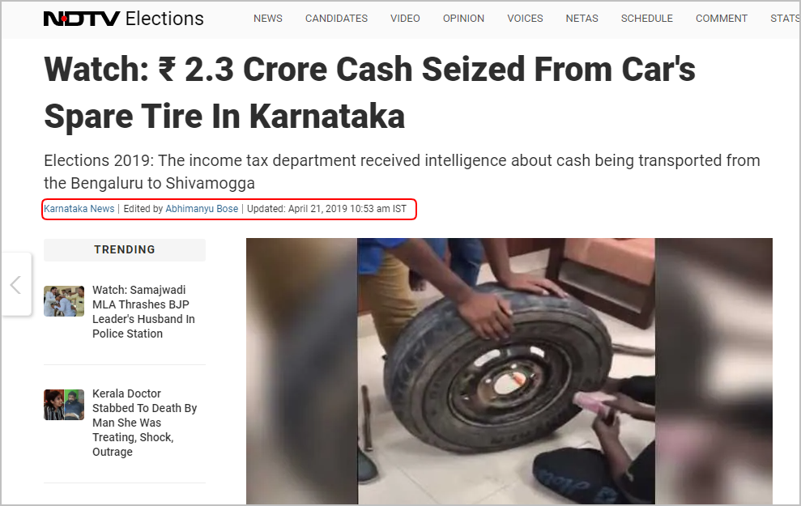
Task: Click the Elections text beside logo
Action: point(164,19)
